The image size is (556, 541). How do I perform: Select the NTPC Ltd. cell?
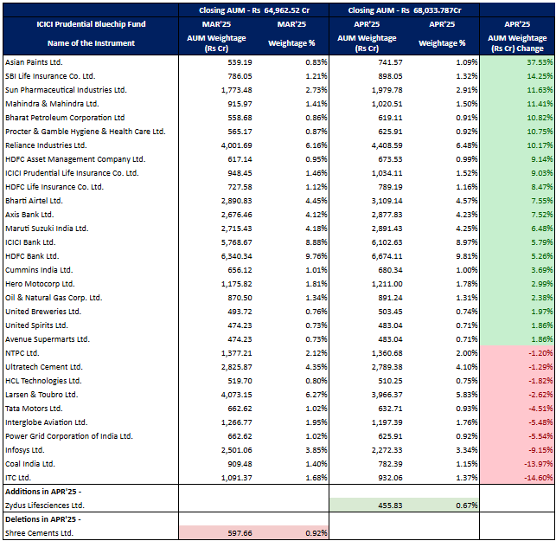click(22, 353)
